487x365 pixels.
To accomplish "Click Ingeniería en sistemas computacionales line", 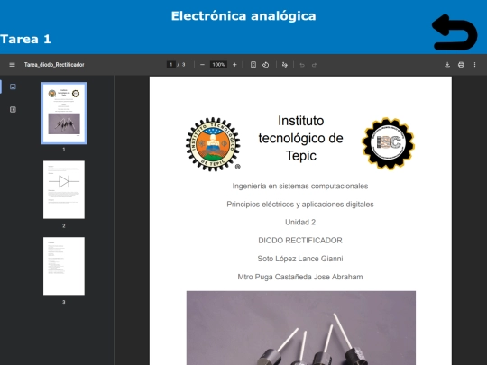I will (x=300, y=186).
